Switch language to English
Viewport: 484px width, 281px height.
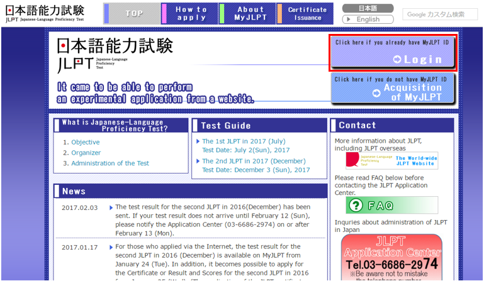(x=368, y=19)
